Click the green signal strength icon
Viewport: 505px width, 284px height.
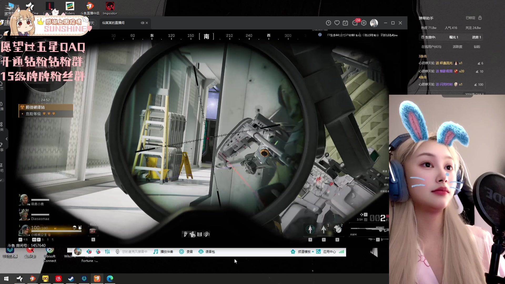pos(341,252)
